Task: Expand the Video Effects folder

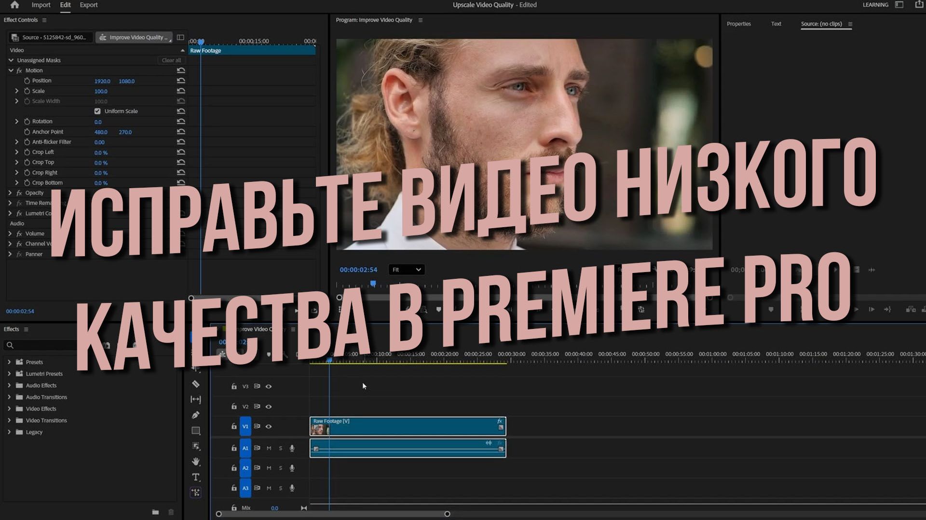Action: (10, 409)
